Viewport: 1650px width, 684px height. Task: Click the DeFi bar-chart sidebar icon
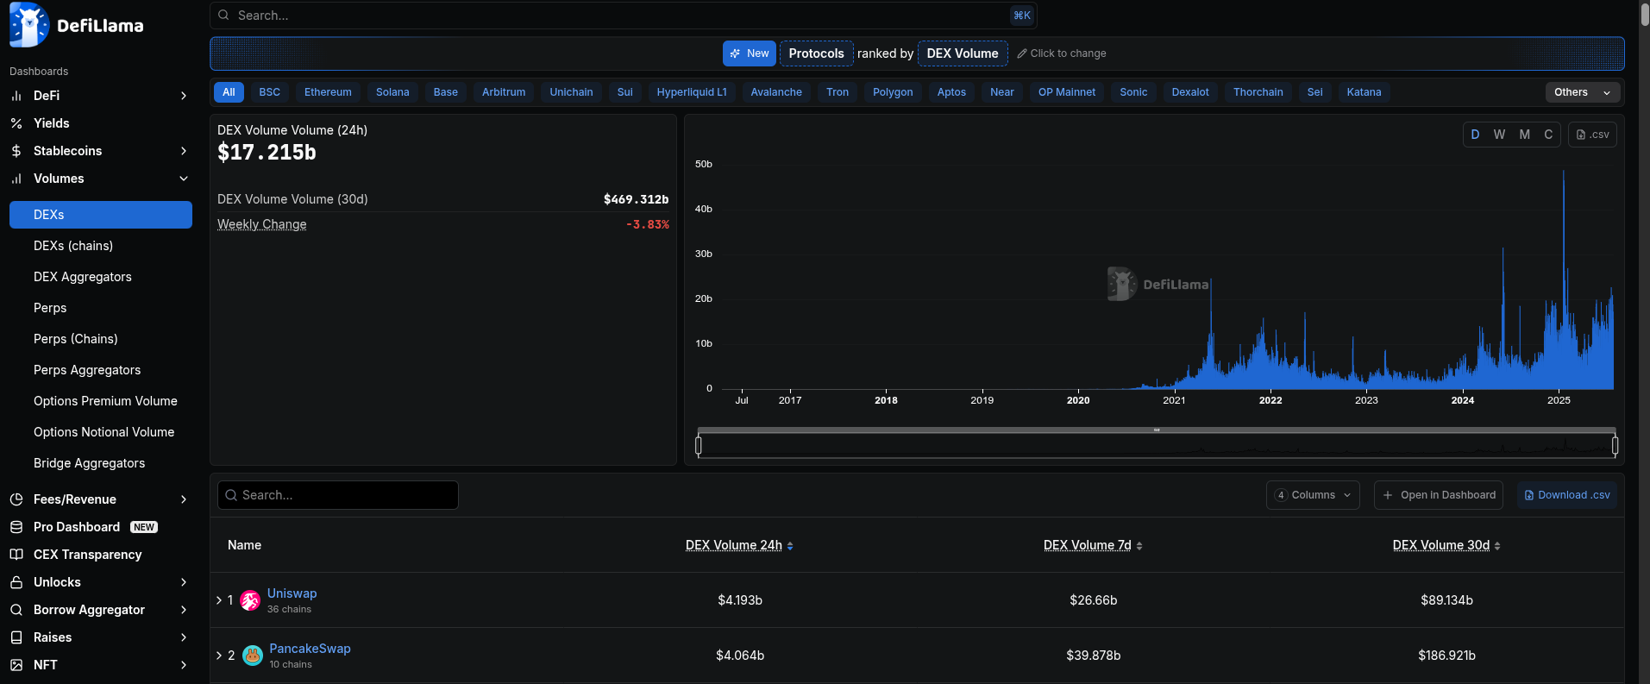(16, 96)
